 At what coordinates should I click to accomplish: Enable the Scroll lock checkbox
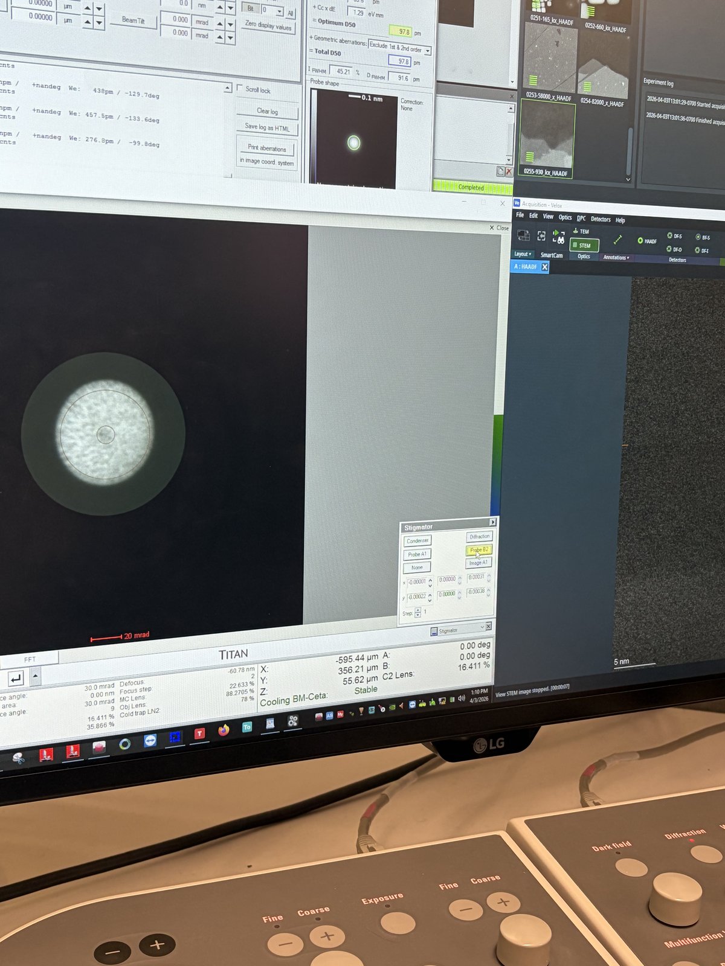point(240,88)
